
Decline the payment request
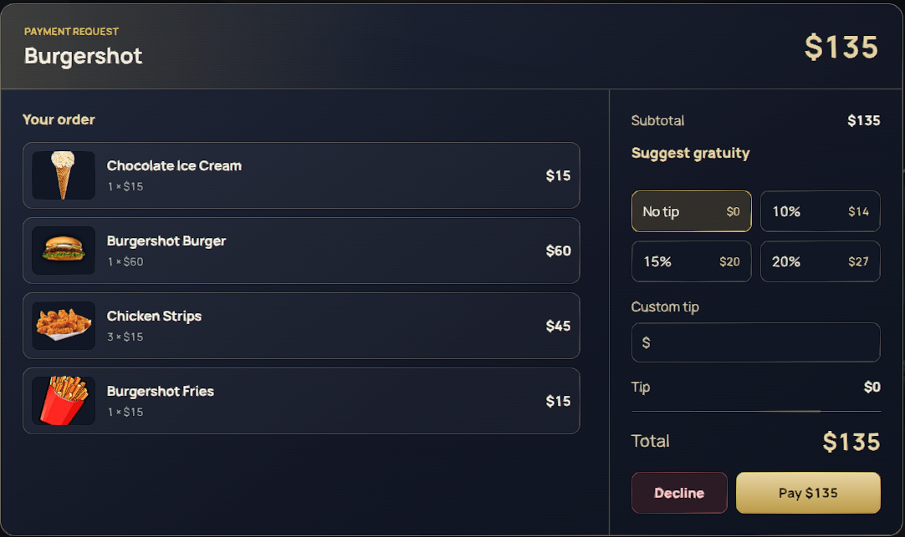tap(679, 493)
